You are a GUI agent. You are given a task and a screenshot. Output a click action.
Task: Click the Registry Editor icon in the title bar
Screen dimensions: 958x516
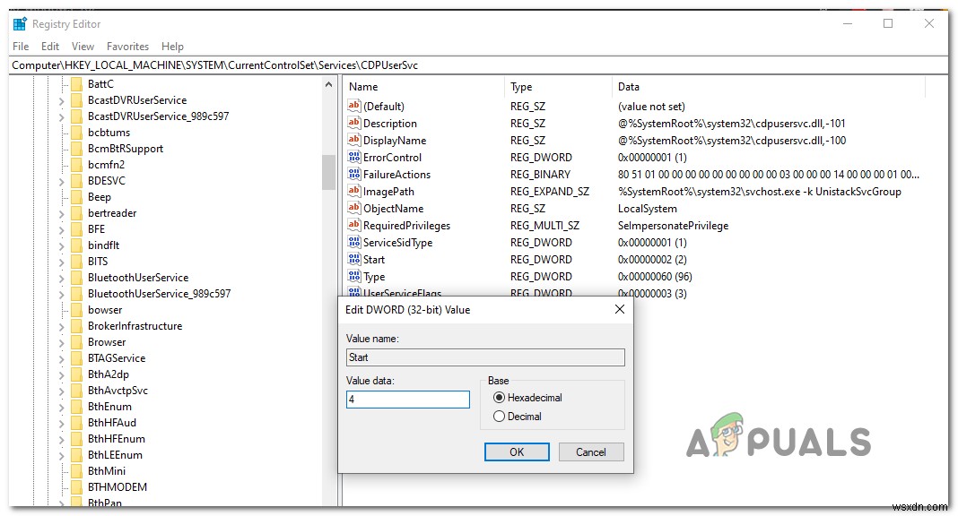point(21,23)
